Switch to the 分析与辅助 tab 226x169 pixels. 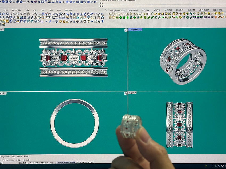point(217,10)
